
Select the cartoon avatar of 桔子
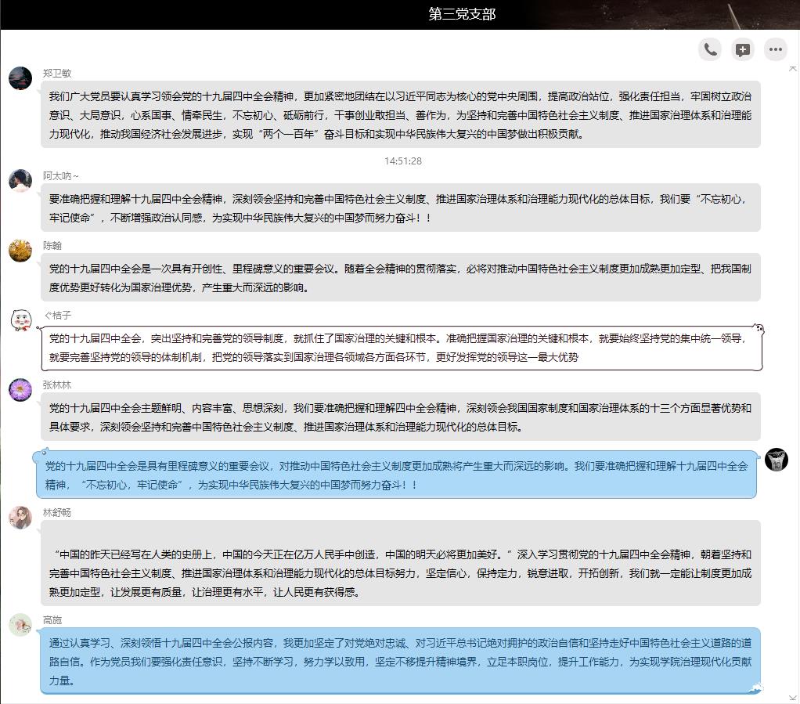tap(20, 320)
